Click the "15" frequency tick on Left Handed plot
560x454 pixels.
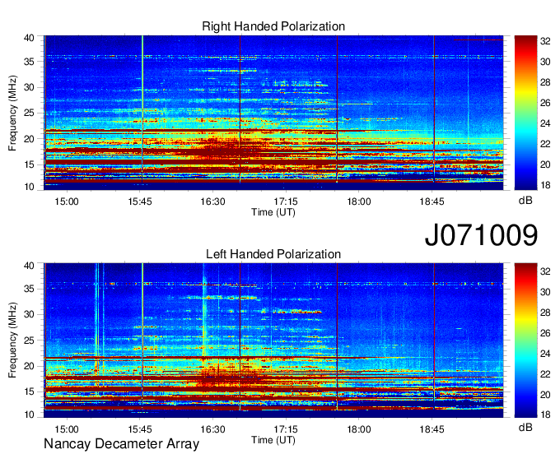pos(30,392)
